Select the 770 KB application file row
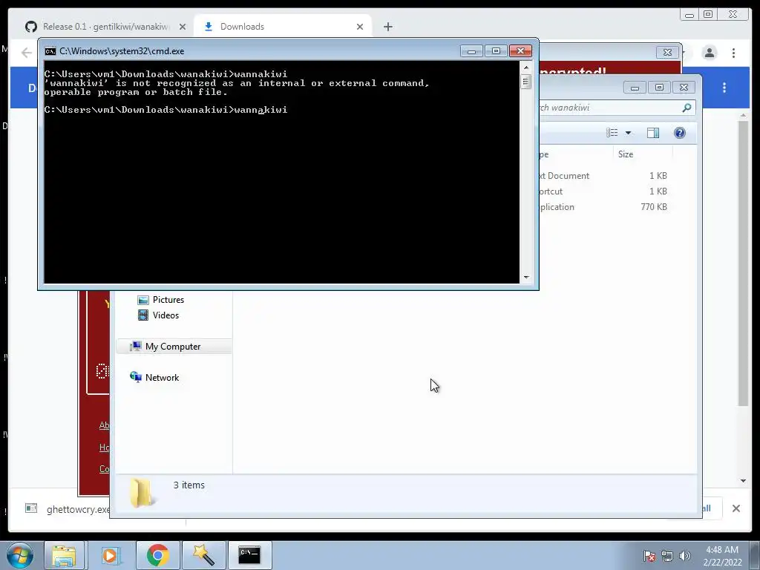Image resolution: width=760 pixels, height=570 pixels. coord(604,207)
